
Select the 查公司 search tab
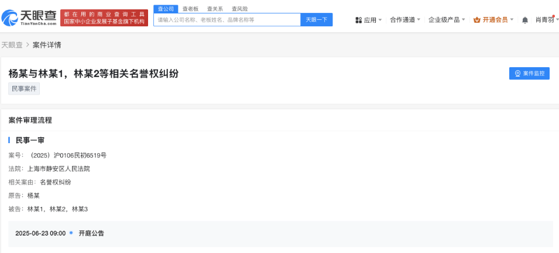click(x=166, y=9)
